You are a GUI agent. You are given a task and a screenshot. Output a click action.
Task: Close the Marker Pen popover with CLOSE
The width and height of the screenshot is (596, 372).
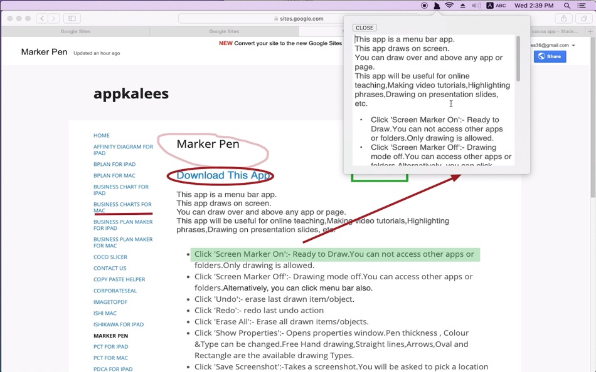click(x=365, y=28)
